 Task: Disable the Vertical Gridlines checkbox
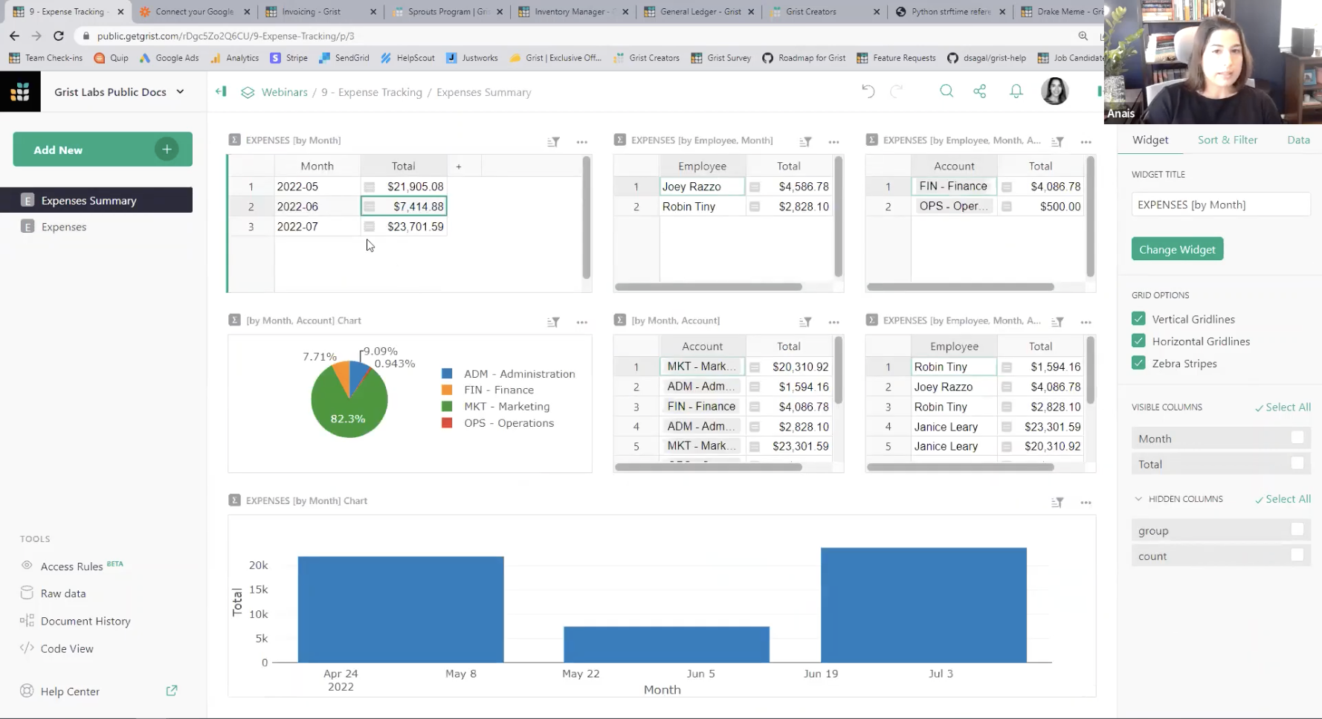pos(1138,318)
